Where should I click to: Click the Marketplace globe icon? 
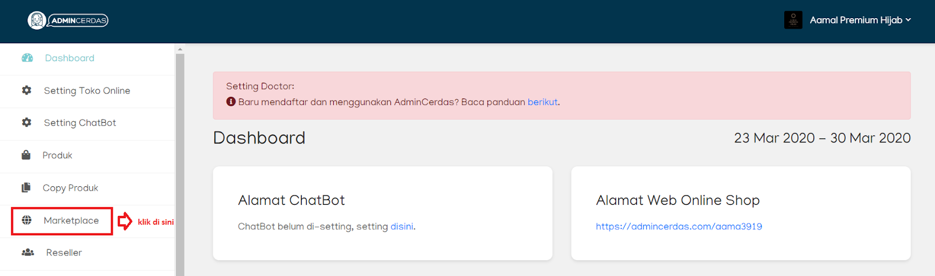[26, 221]
